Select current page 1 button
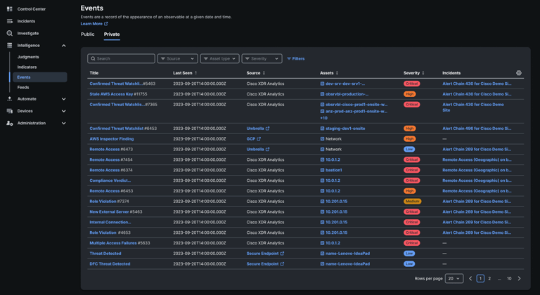The width and height of the screenshot is (540, 295). 480,278
